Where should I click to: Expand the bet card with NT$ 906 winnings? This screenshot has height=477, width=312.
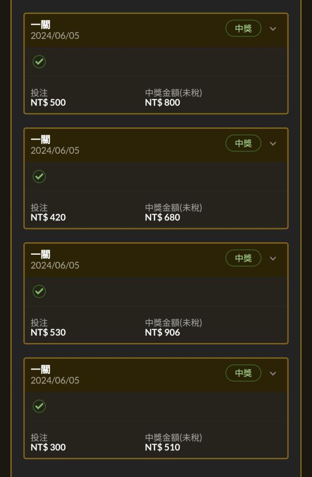[273, 259]
